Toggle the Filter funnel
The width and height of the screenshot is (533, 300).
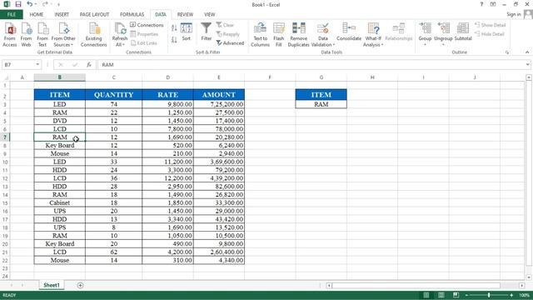click(x=206, y=32)
